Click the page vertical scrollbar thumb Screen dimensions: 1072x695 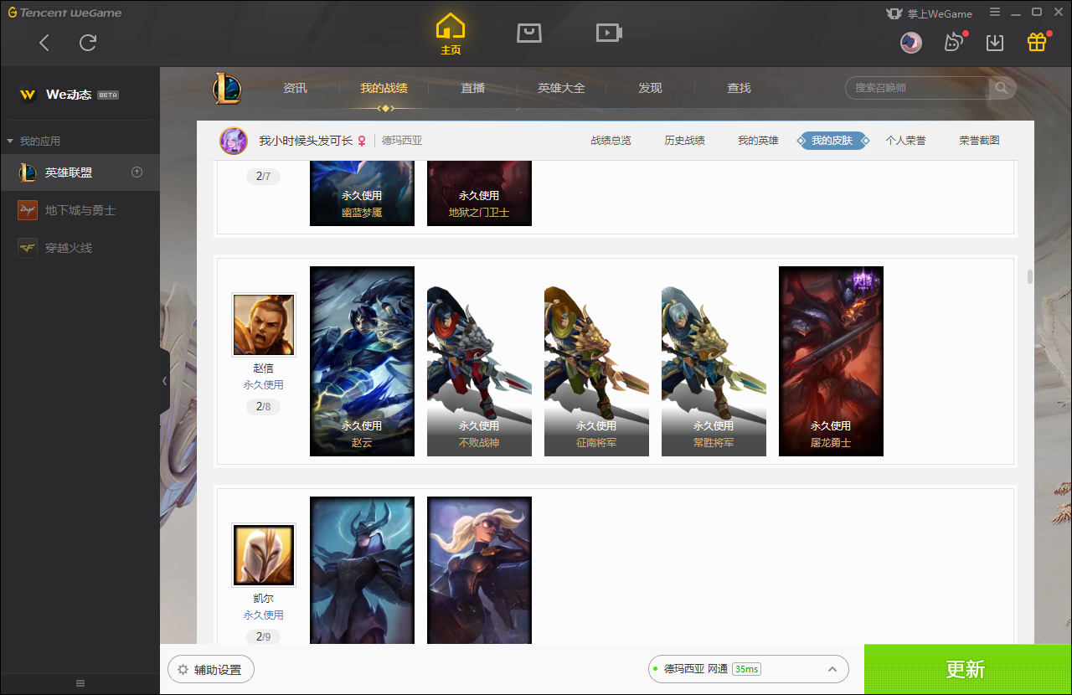tap(1029, 276)
